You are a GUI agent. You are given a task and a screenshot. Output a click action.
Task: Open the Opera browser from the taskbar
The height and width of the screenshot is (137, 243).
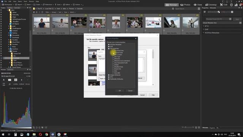pyautogui.click(x=40, y=134)
